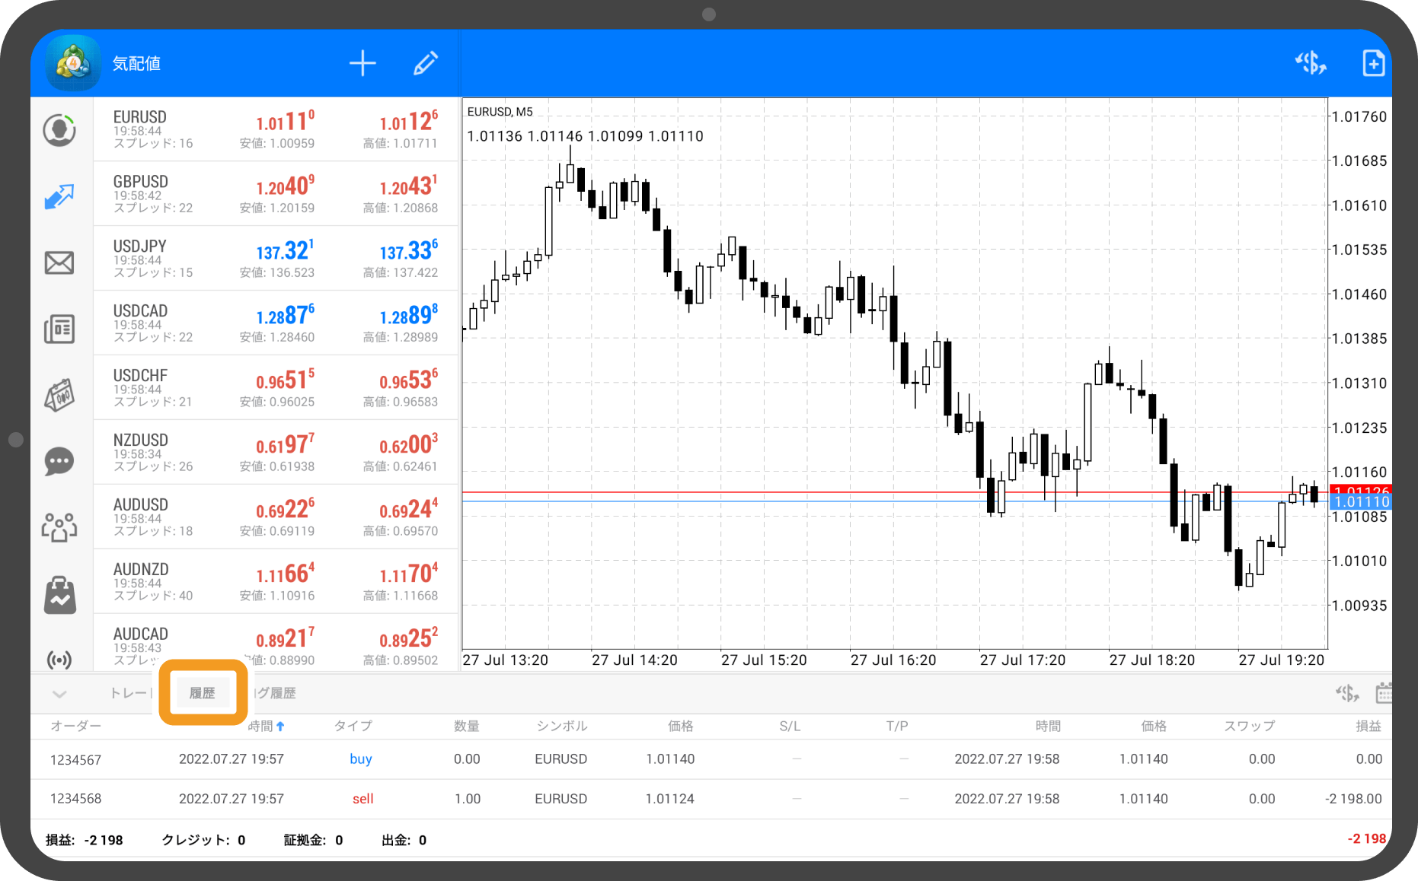Select the EURUSD quote row
The image size is (1418, 881).
point(276,129)
